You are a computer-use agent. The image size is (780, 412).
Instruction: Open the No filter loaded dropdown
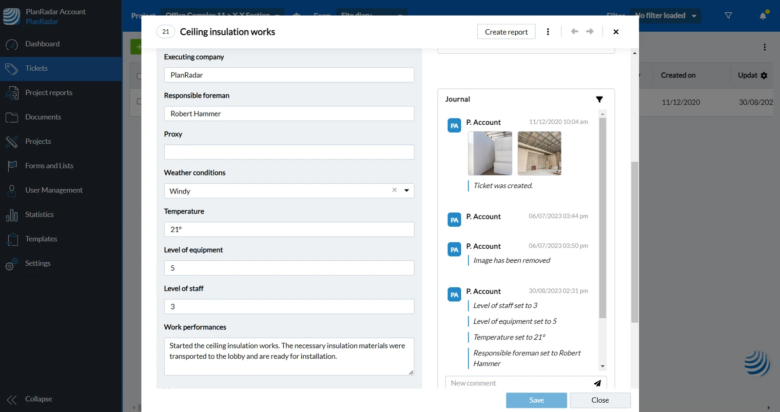click(665, 16)
